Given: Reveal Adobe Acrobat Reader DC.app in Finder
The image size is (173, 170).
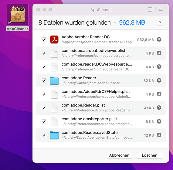Looking at the screenshot, I should tap(159, 39).
